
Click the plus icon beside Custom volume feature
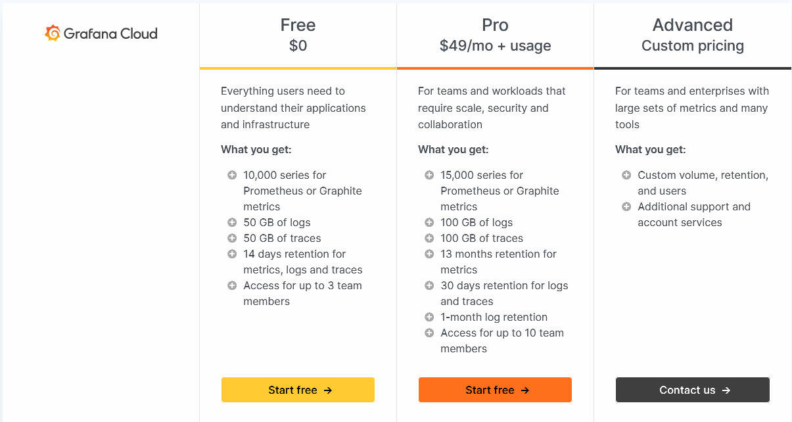626,175
